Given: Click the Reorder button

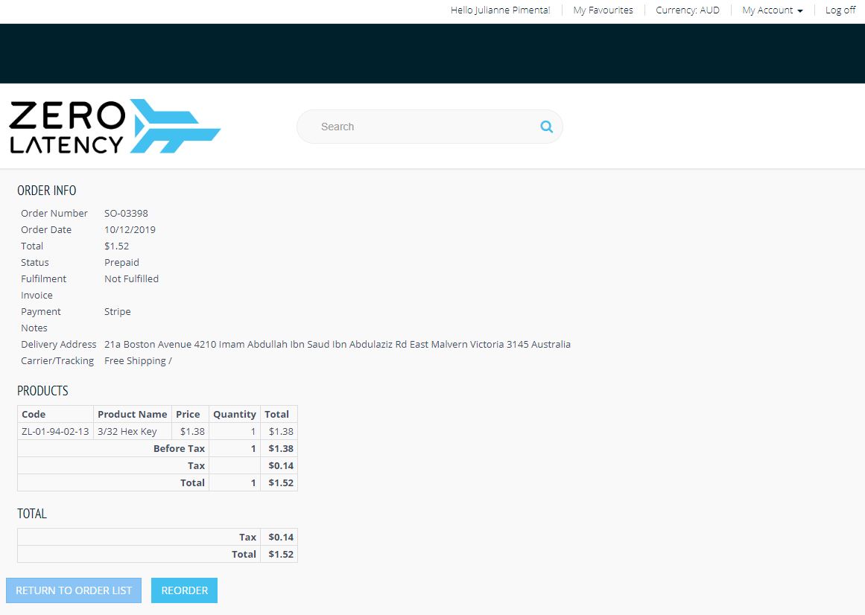Looking at the screenshot, I should pyautogui.click(x=184, y=590).
